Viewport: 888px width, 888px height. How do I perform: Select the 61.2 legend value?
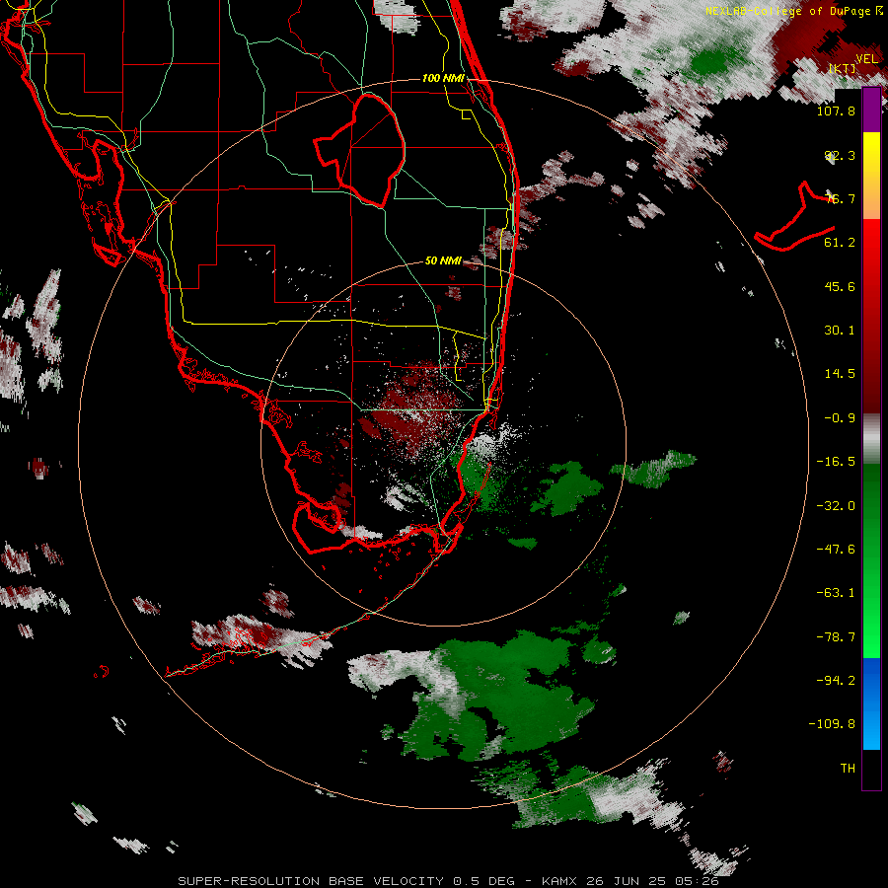point(840,243)
